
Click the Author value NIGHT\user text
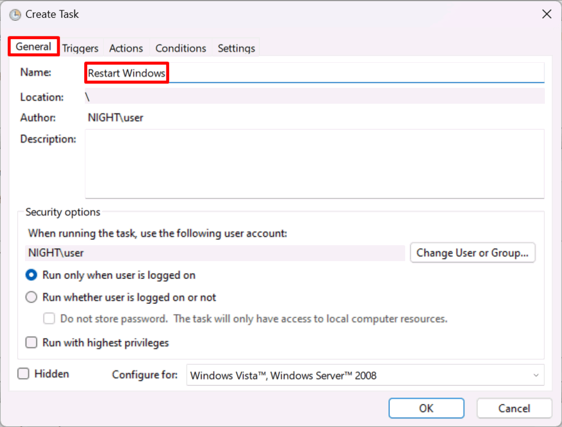tap(115, 118)
